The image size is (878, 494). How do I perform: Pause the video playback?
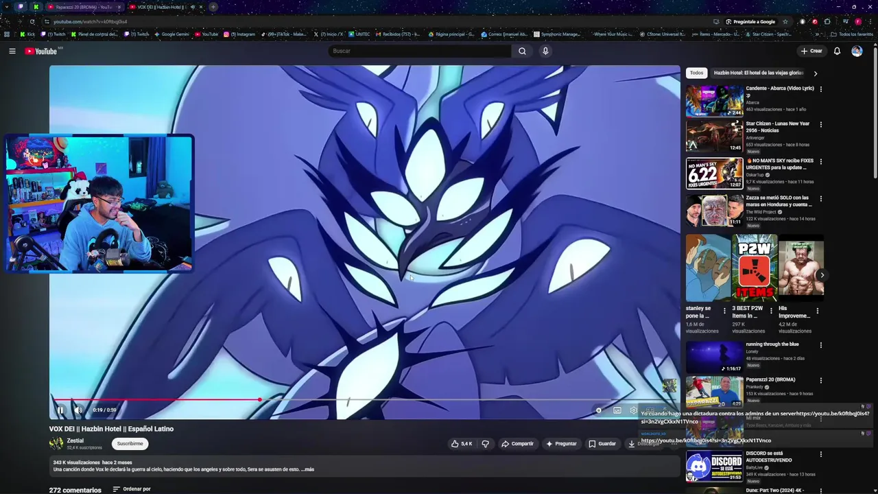click(60, 410)
